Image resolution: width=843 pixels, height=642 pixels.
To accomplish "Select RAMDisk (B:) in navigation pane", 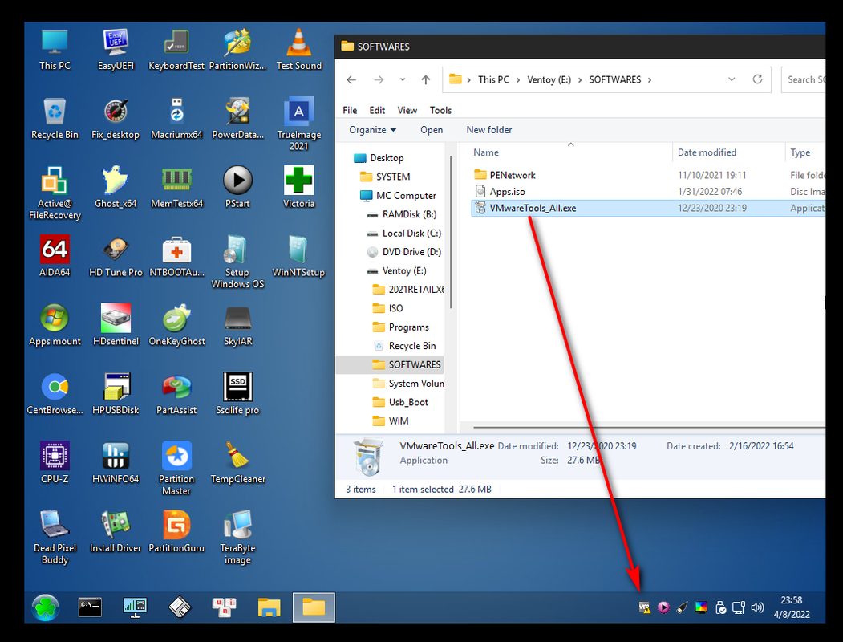I will pyautogui.click(x=409, y=214).
